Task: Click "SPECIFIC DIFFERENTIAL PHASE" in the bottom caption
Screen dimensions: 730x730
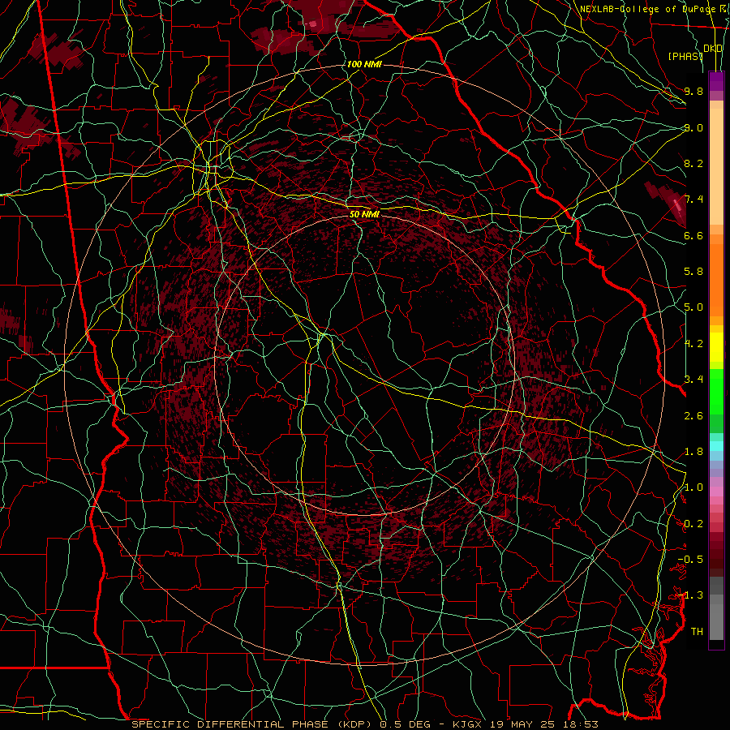Action: click(230, 724)
